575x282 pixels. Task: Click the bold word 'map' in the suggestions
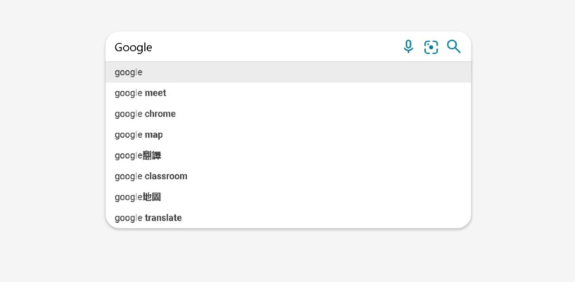(154, 134)
